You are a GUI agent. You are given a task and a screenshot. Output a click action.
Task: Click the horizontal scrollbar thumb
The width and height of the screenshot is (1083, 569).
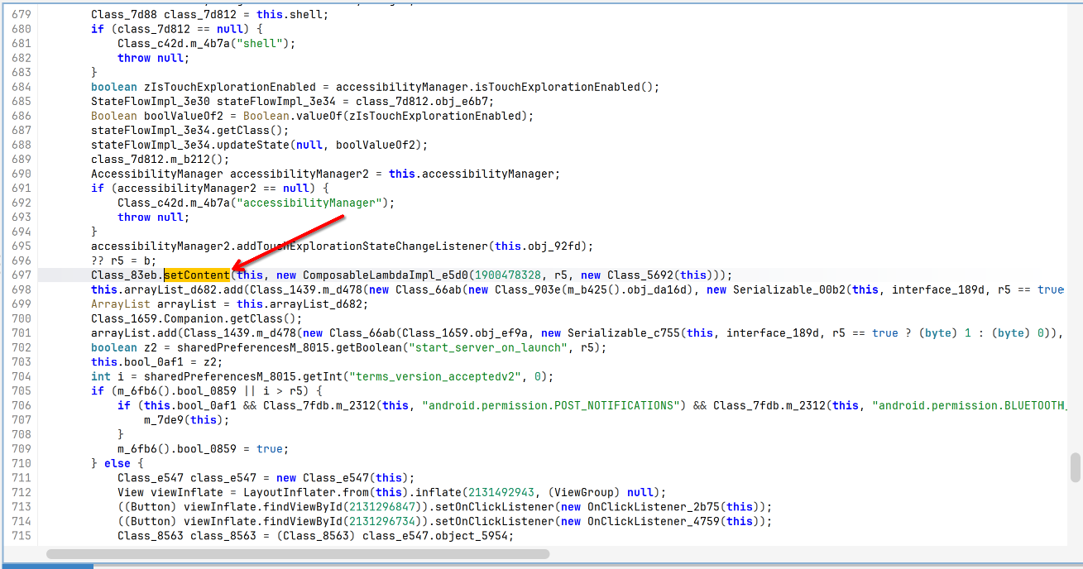point(299,554)
